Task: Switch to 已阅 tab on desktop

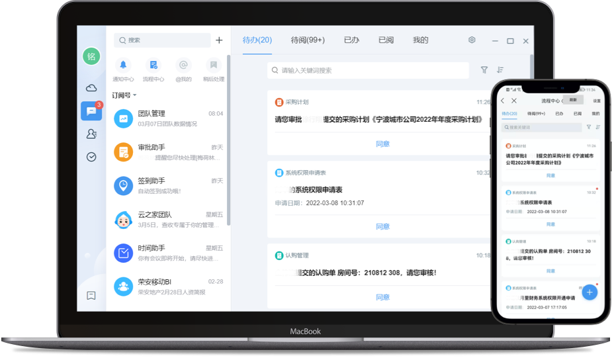Action: pyautogui.click(x=386, y=40)
